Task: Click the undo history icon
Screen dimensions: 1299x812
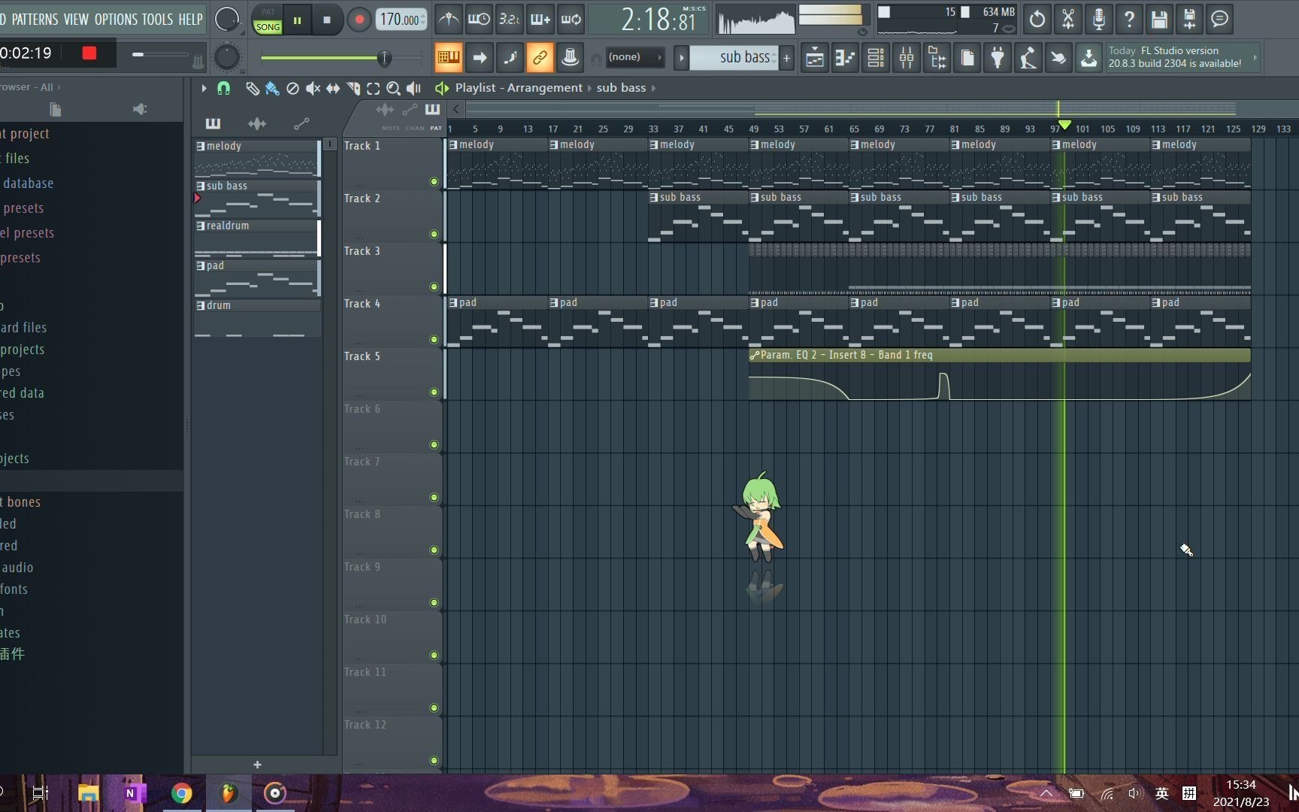Action: click(x=1037, y=20)
